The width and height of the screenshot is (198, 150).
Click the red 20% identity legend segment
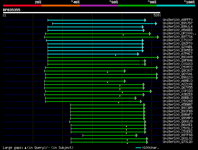[22, 6]
